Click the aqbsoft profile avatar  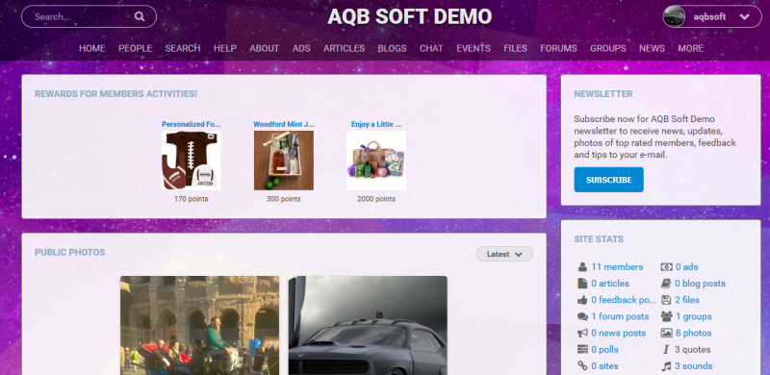pos(674,16)
